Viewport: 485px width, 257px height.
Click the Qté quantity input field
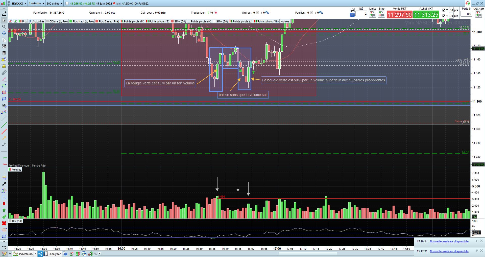click(x=361, y=14)
